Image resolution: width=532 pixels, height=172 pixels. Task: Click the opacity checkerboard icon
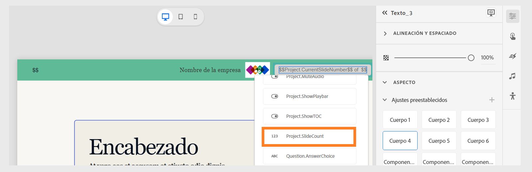[386, 58]
